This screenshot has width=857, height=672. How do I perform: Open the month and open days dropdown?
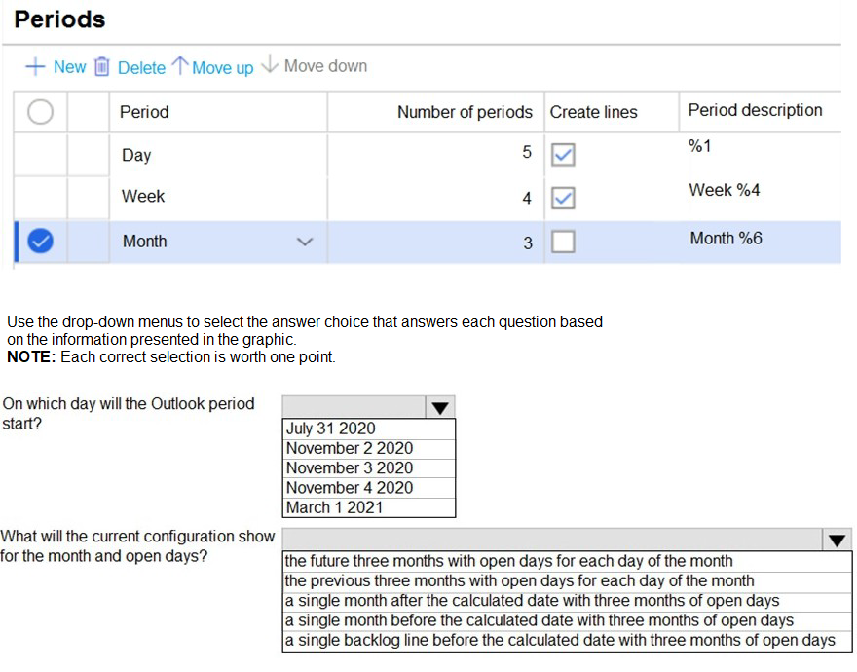pos(837,540)
